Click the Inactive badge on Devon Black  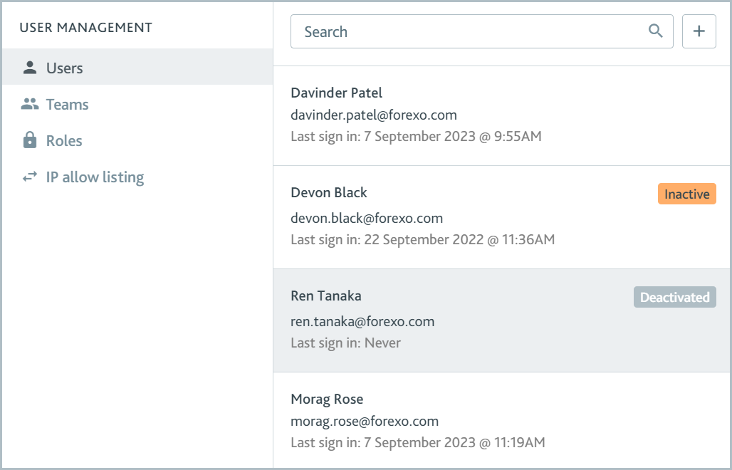point(686,194)
